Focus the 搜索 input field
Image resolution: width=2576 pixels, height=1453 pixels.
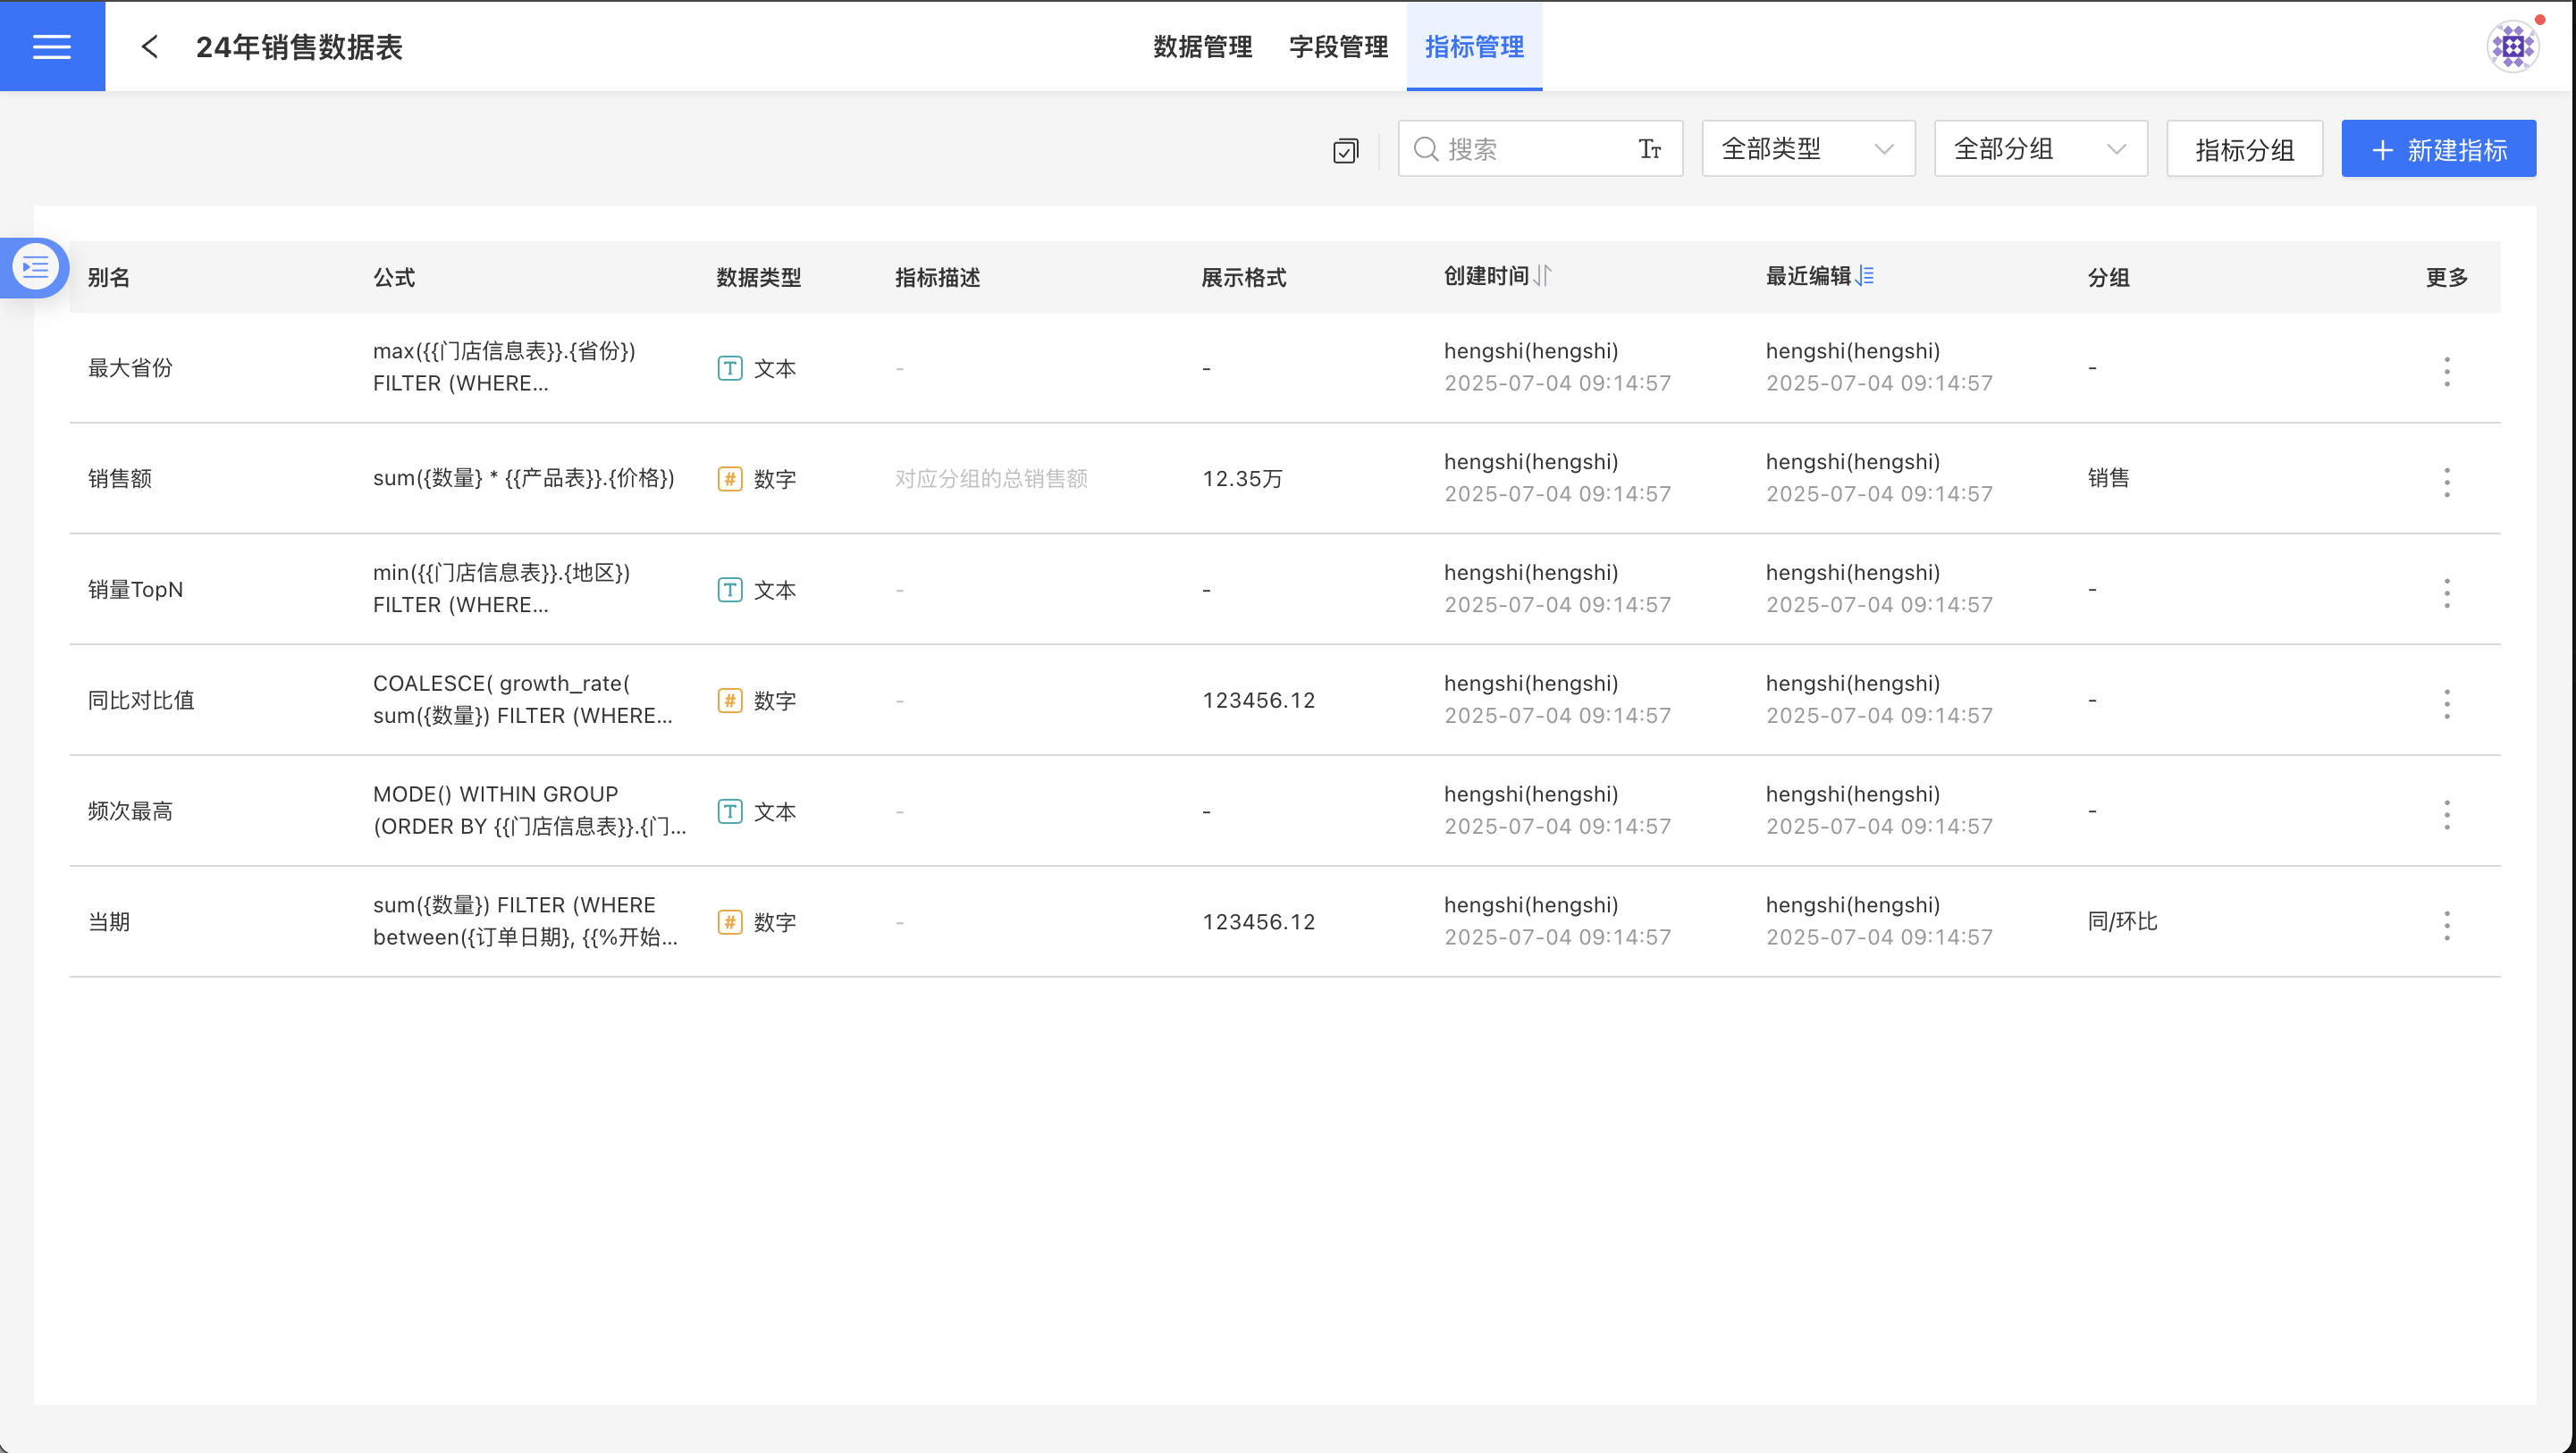(1530, 150)
